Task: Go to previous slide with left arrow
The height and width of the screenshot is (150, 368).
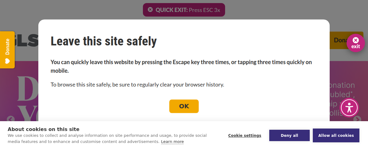Action: pos(11,119)
